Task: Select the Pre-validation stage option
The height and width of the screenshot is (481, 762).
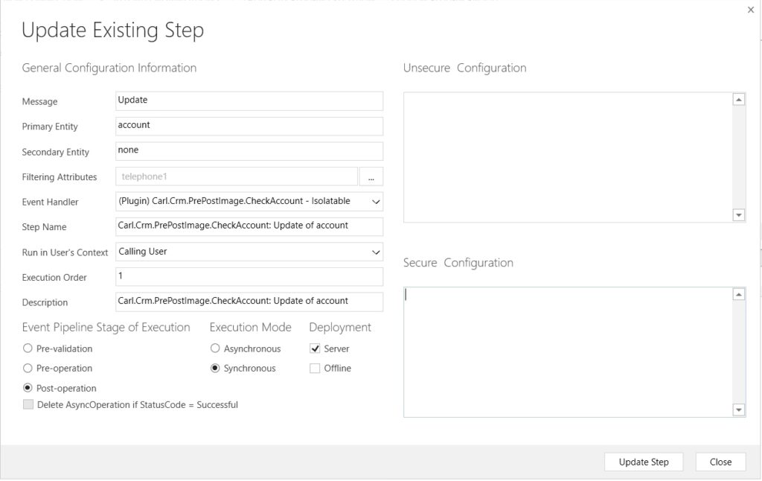Action: point(28,348)
